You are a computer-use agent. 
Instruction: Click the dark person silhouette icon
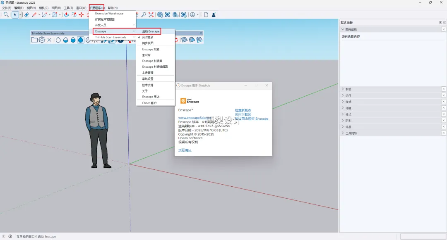(x=214, y=15)
